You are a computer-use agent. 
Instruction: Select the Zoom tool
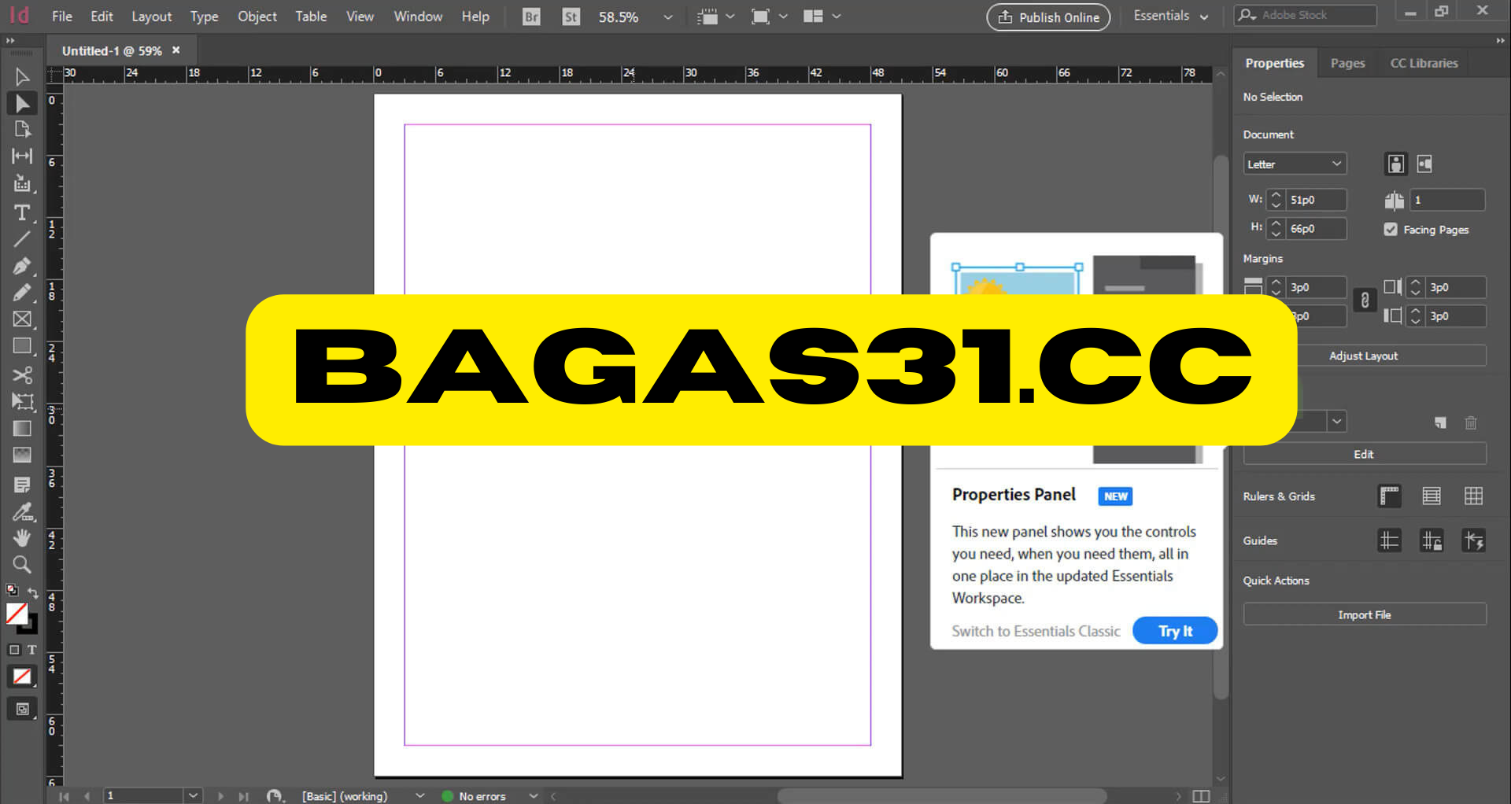point(21,564)
